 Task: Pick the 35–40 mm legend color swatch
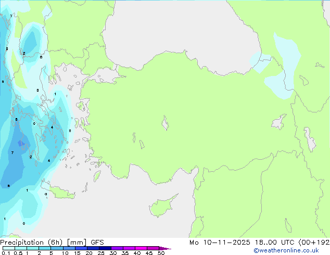[129, 248]
